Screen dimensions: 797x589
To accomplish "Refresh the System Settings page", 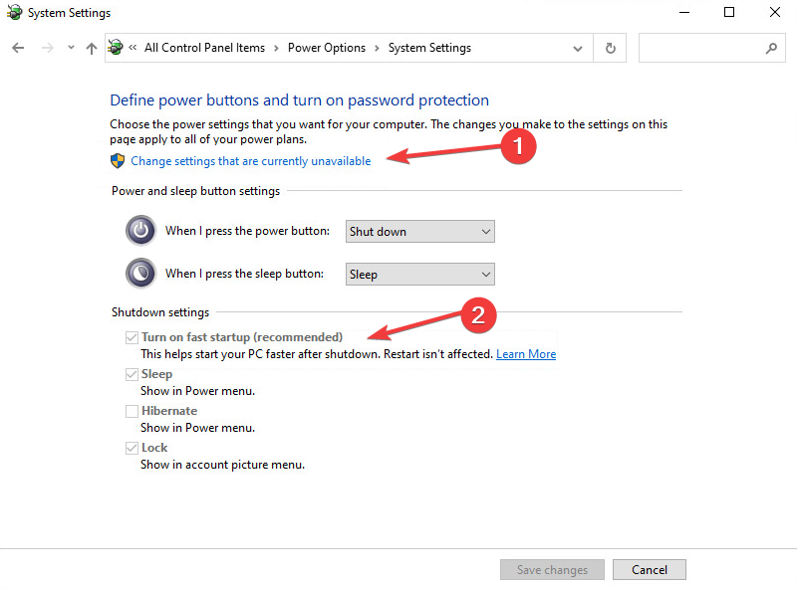I will tap(611, 48).
